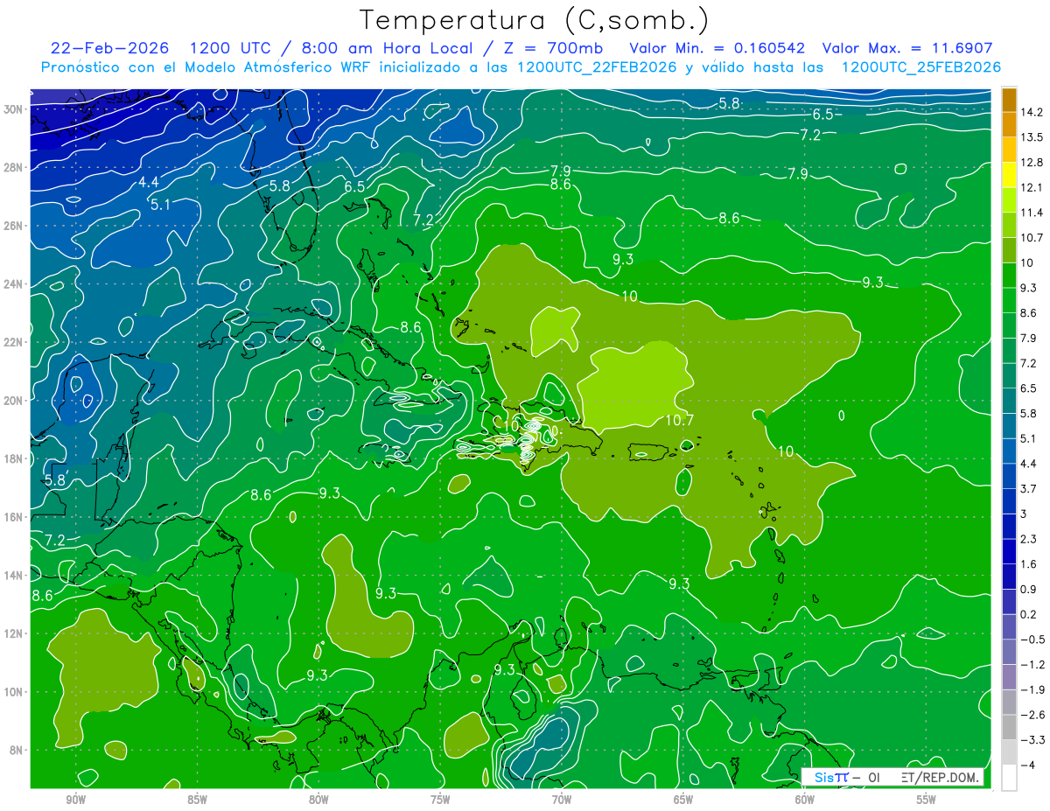Click the 14N latitude axis label

click(x=13, y=575)
